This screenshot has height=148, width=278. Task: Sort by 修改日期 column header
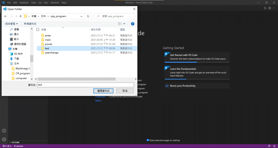click(x=104, y=30)
